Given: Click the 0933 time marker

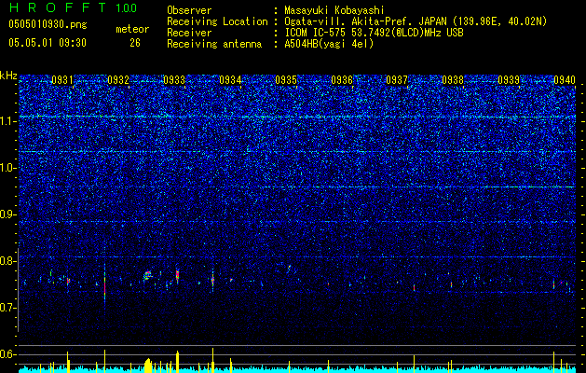Looking at the screenshot, I should [174, 80].
